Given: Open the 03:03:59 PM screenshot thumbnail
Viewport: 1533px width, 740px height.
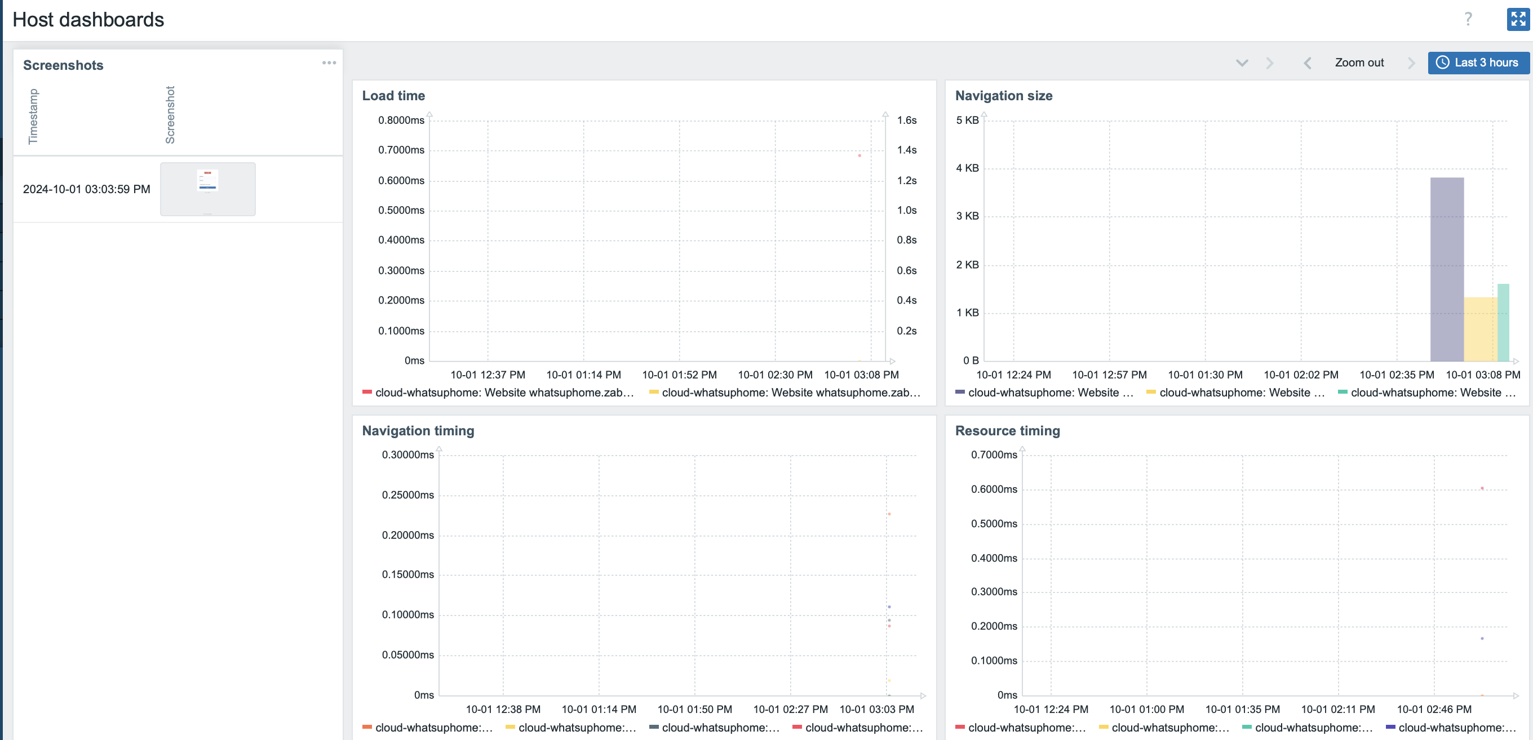Looking at the screenshot, I should [208, 189].
